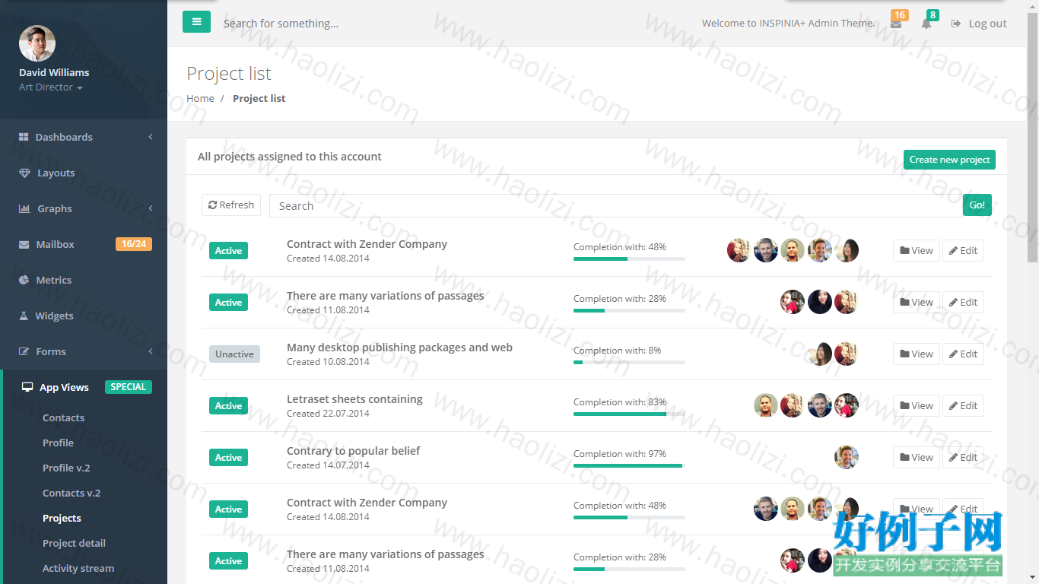Screen dimensions: 1039x584
Task: Toggle sidebar with the hamburger menu button
Action: click(196, 22)
